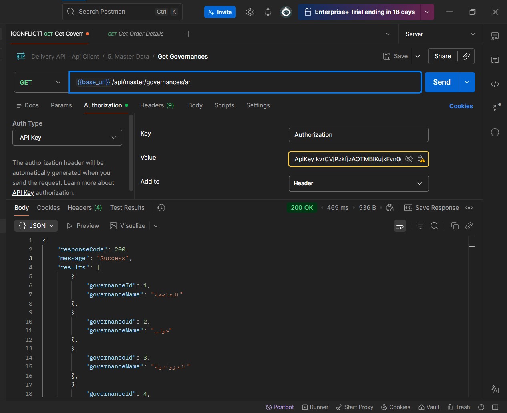Click the Search Postman box
The image size is (507, 413).
click(123, 12)
